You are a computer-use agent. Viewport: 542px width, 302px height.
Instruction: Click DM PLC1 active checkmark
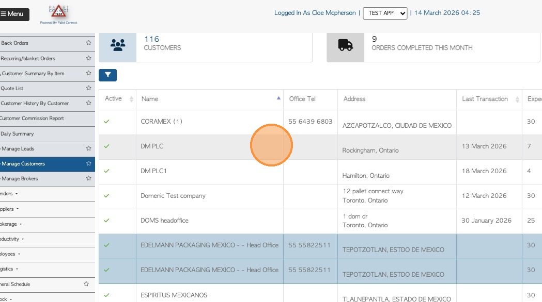106,171
